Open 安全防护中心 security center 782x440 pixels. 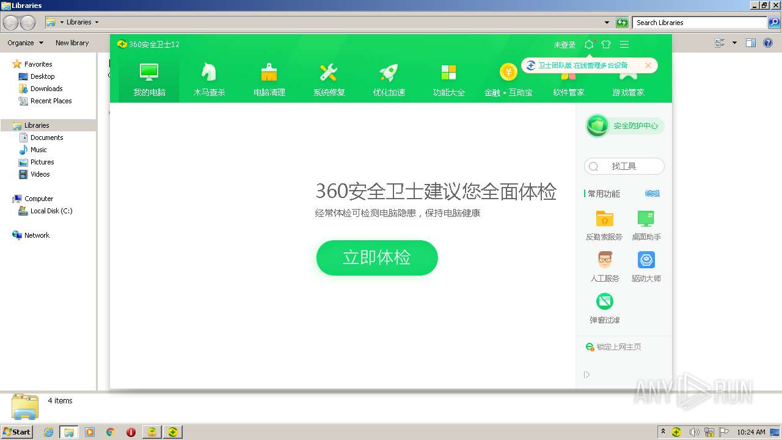click(x=624, y=126)
